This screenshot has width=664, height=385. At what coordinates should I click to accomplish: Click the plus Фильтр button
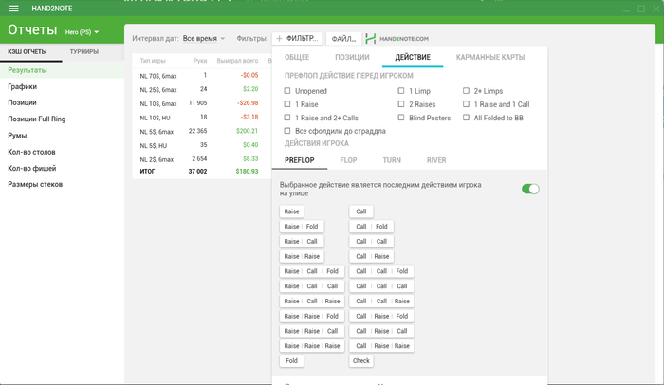click(x=297, y=39)
